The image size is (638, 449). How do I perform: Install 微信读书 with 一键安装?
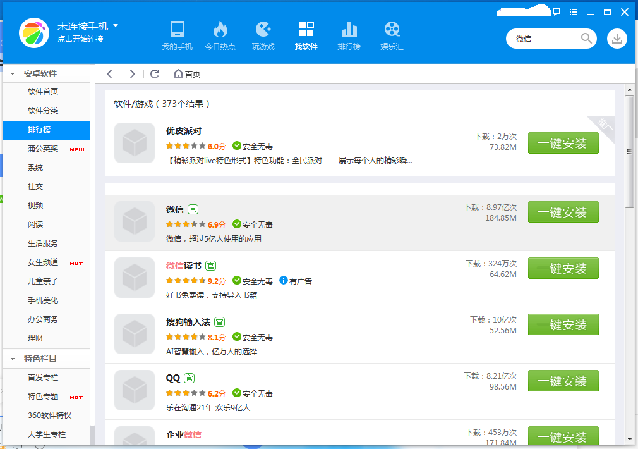pyautogui.click(x=563, y=268)
